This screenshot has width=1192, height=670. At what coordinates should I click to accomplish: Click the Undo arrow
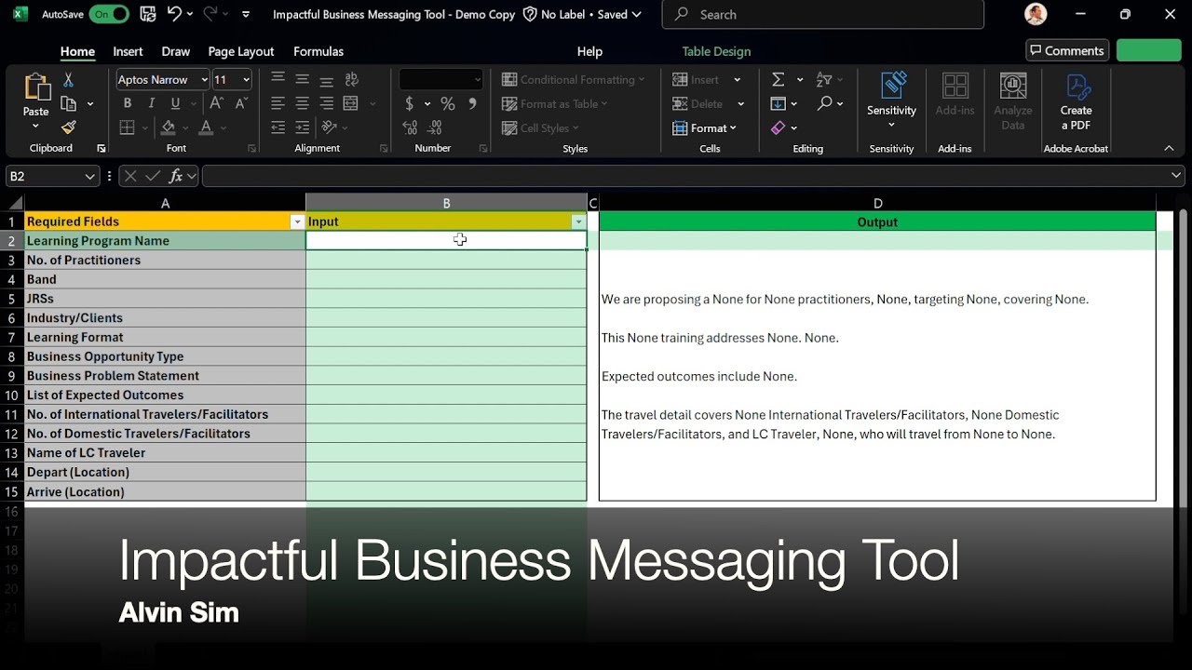tap(174, 14)
